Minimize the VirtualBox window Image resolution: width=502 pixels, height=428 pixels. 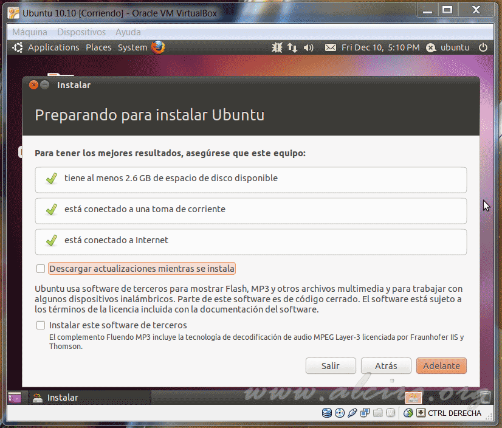[427, 10]
